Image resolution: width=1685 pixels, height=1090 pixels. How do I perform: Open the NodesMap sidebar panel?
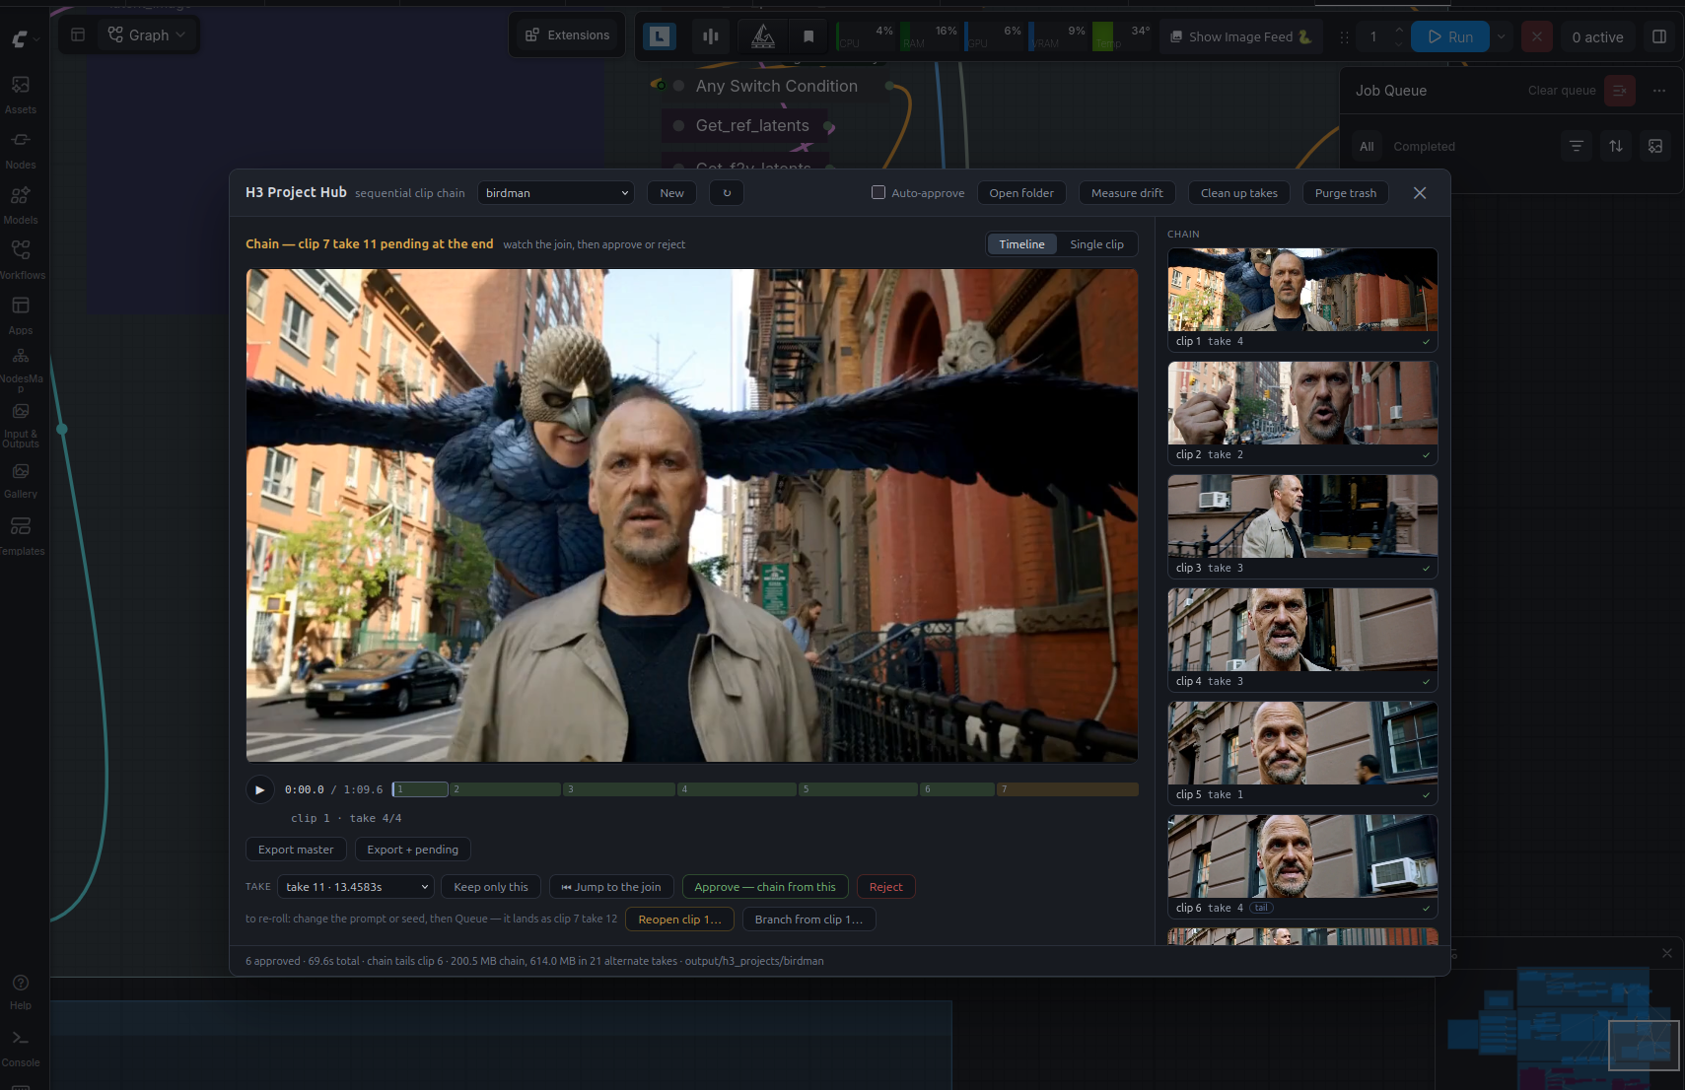click(21, 370)
